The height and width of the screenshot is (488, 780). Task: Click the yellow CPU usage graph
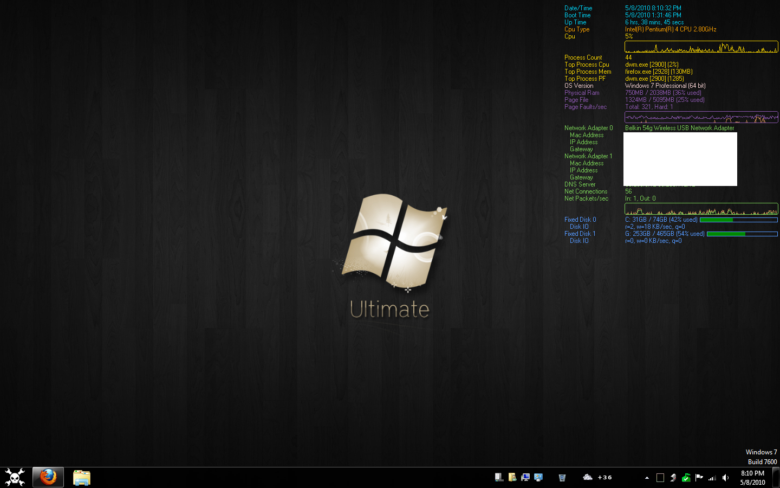[701, 47]
